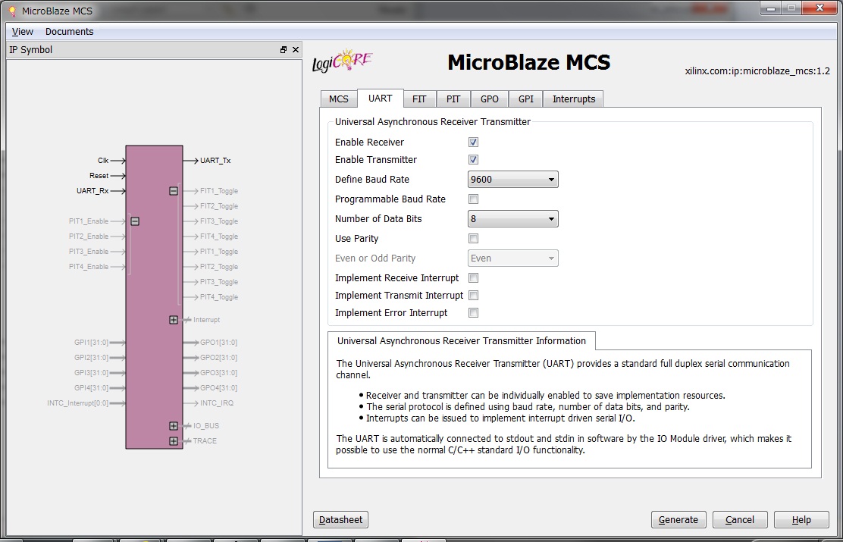
Task: Open the Define Baud Rate dropdown
Action: (513, 180)
